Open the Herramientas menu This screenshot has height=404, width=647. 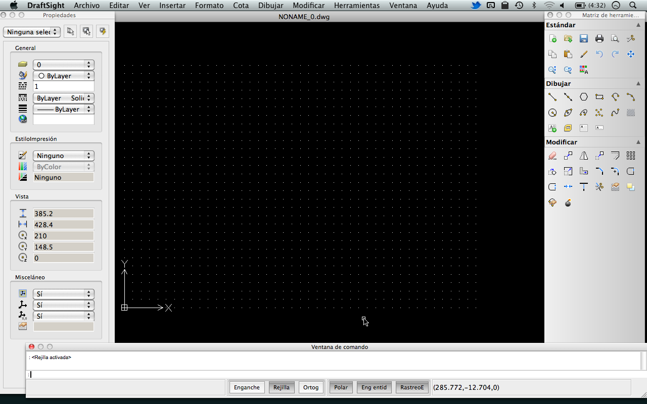point(357,6)
